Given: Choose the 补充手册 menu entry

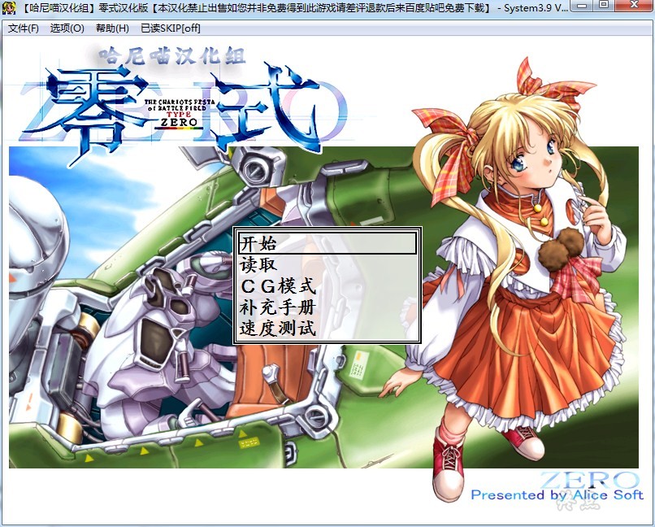Looking at the screenshot, I should coord(327,307).
